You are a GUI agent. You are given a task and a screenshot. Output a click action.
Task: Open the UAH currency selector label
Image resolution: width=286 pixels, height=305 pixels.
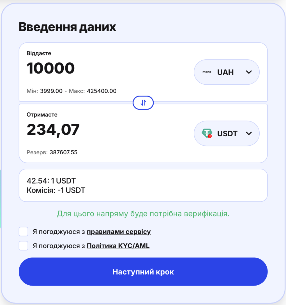point(225,72)
